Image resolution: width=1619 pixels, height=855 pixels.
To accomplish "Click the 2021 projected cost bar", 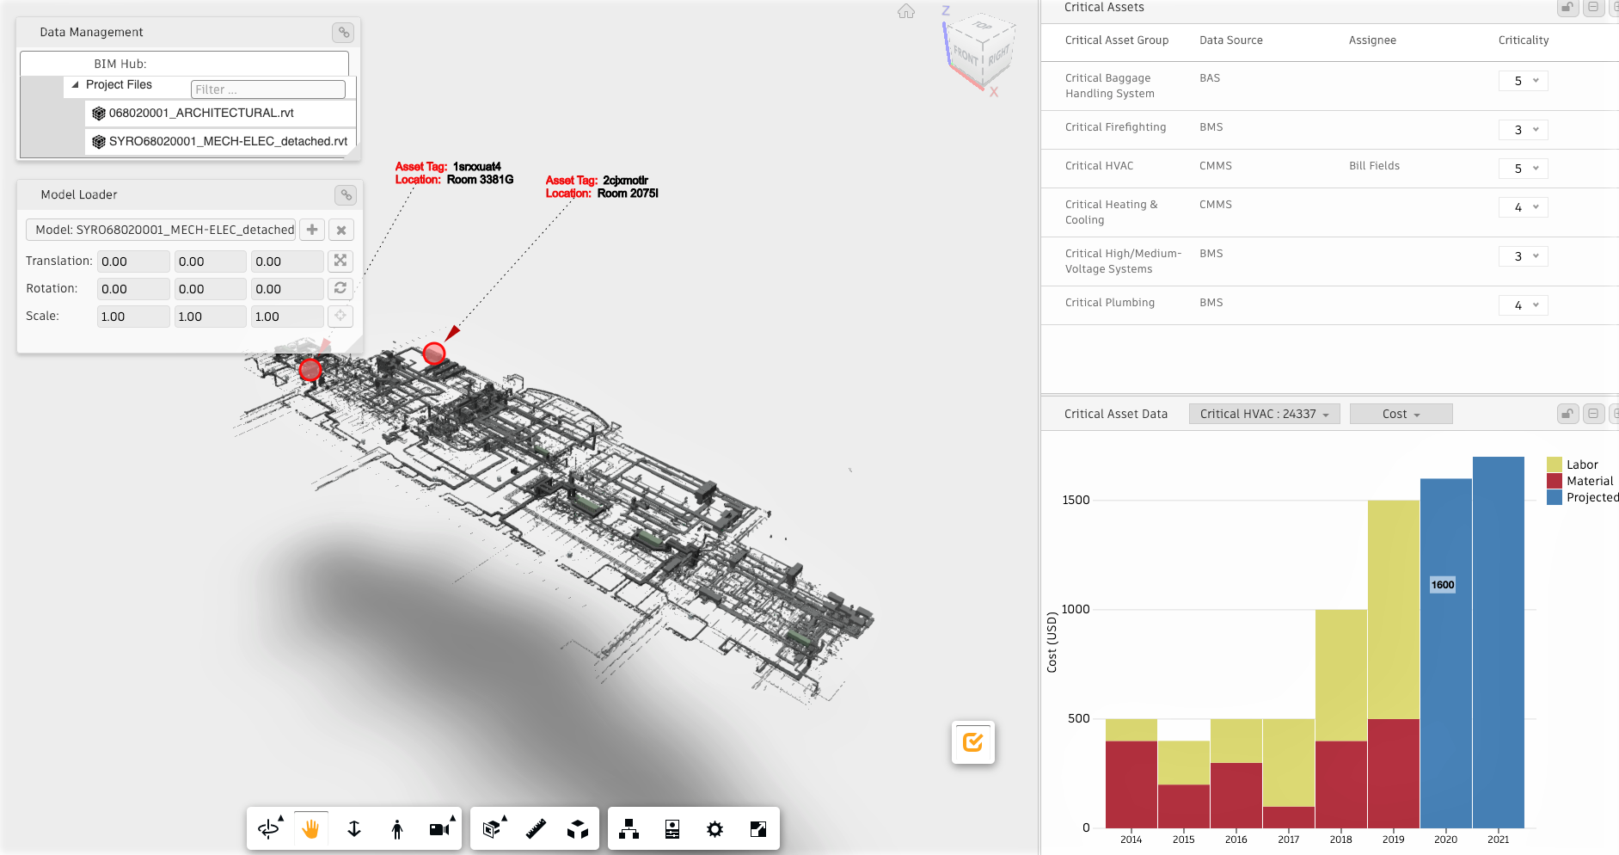I will pyautogui.click(x=1499, y=643).
